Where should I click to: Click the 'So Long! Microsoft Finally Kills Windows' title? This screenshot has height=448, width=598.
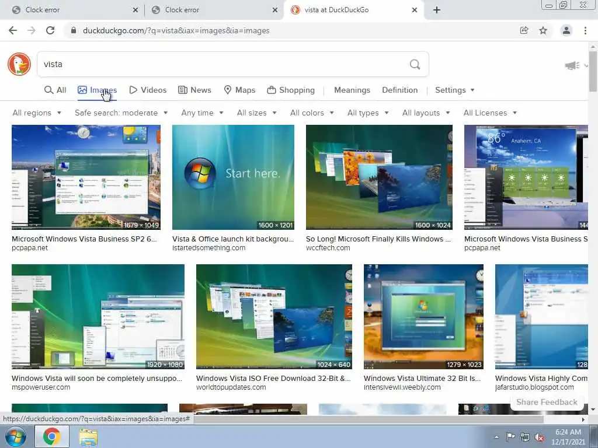pyautogui.click(x=378, y=239)
